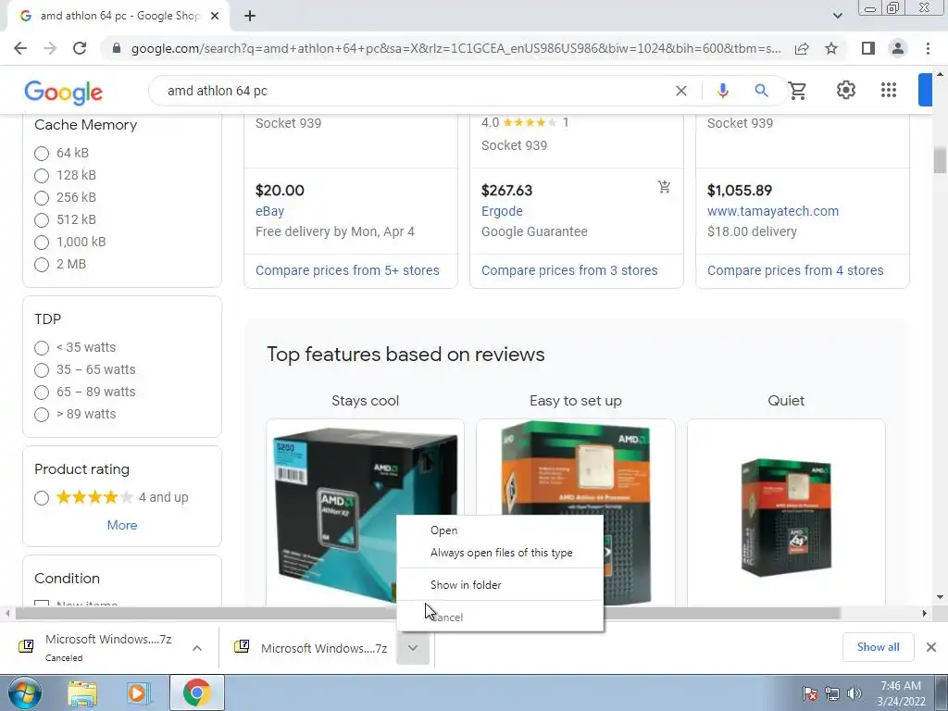Viewport: 948px width, 711px height.
Task: Dismiss the downloads bar
Action: [x=931, y=647]
